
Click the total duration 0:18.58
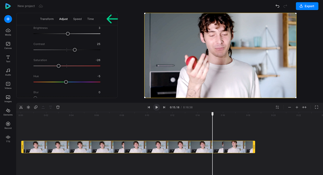point(188,107)
